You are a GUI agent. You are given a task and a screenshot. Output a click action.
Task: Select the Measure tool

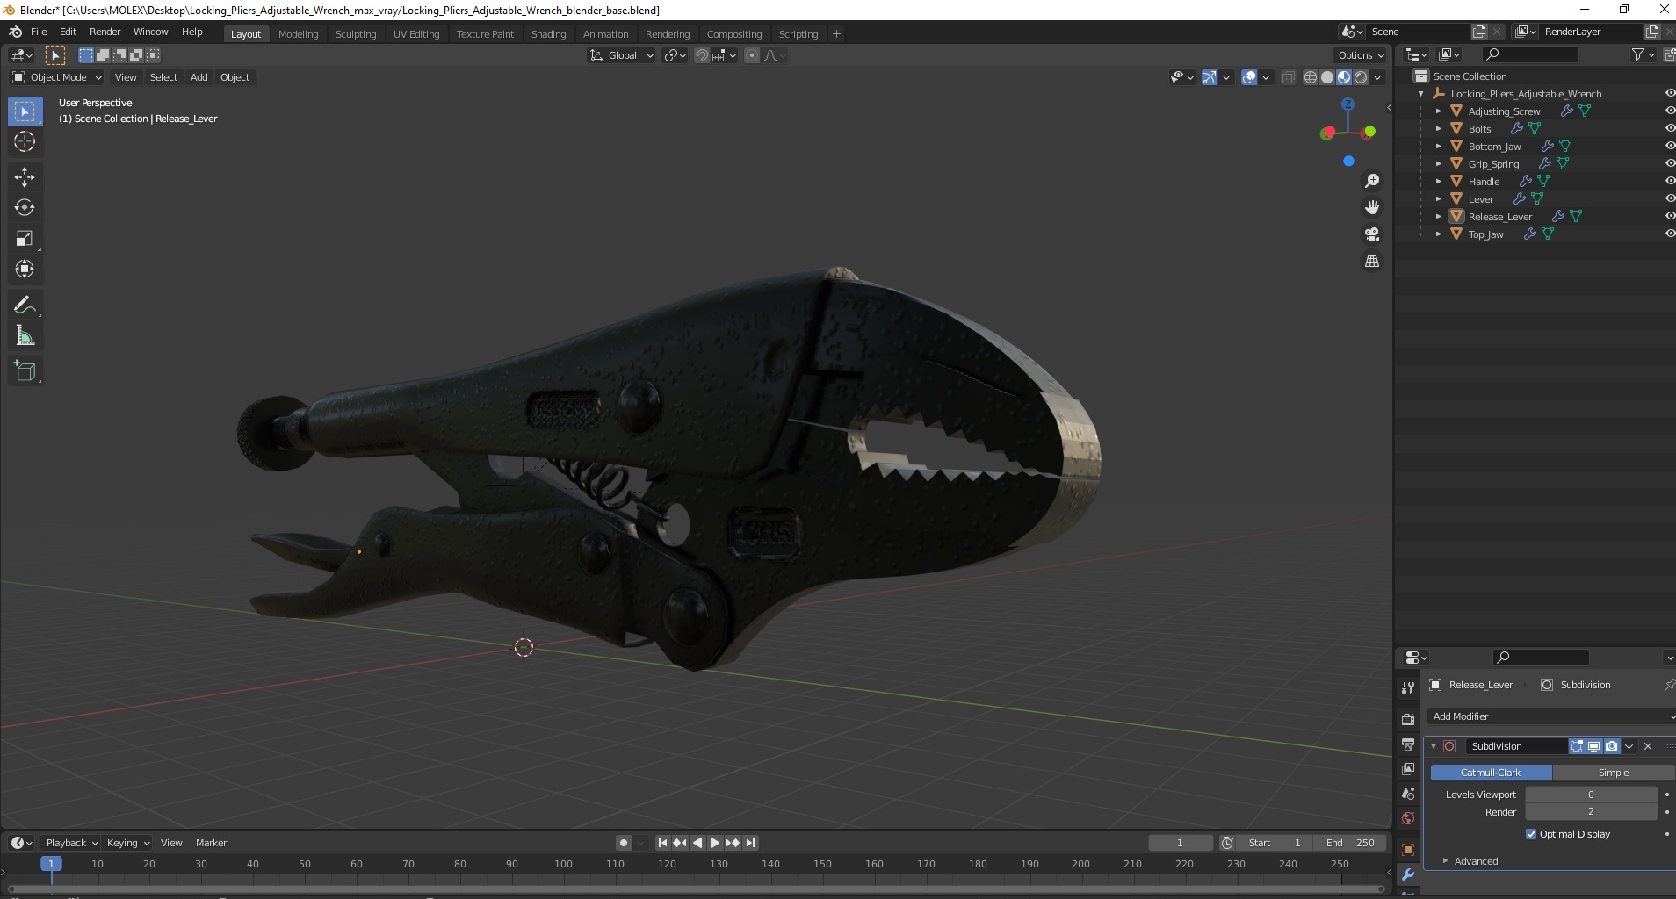(x=25, y=336)
